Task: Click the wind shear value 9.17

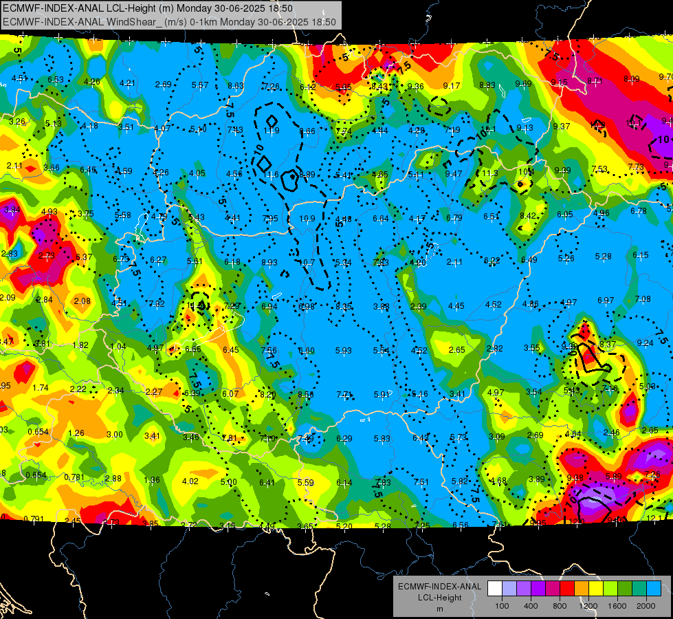Action: coord(452,86)
